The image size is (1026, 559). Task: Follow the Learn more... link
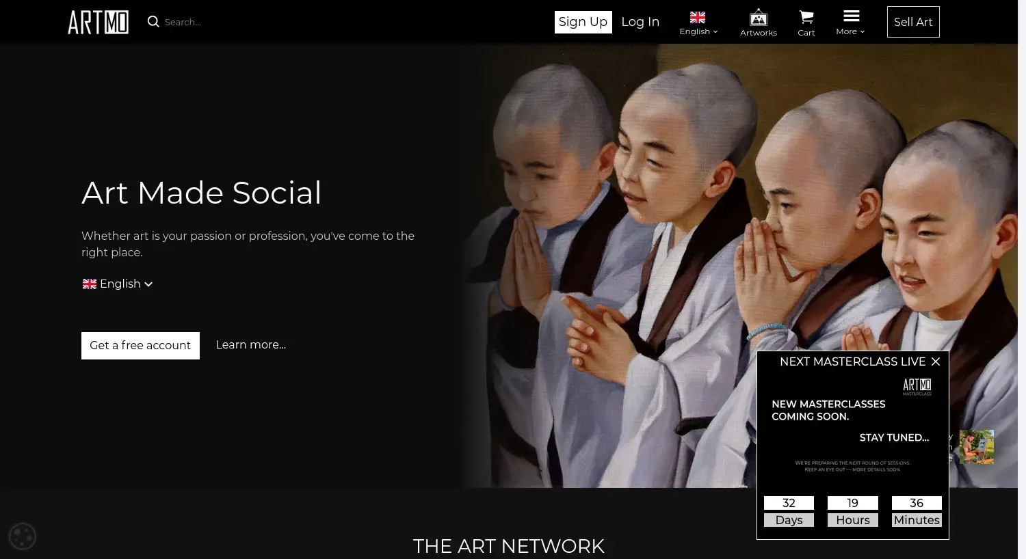251,345
